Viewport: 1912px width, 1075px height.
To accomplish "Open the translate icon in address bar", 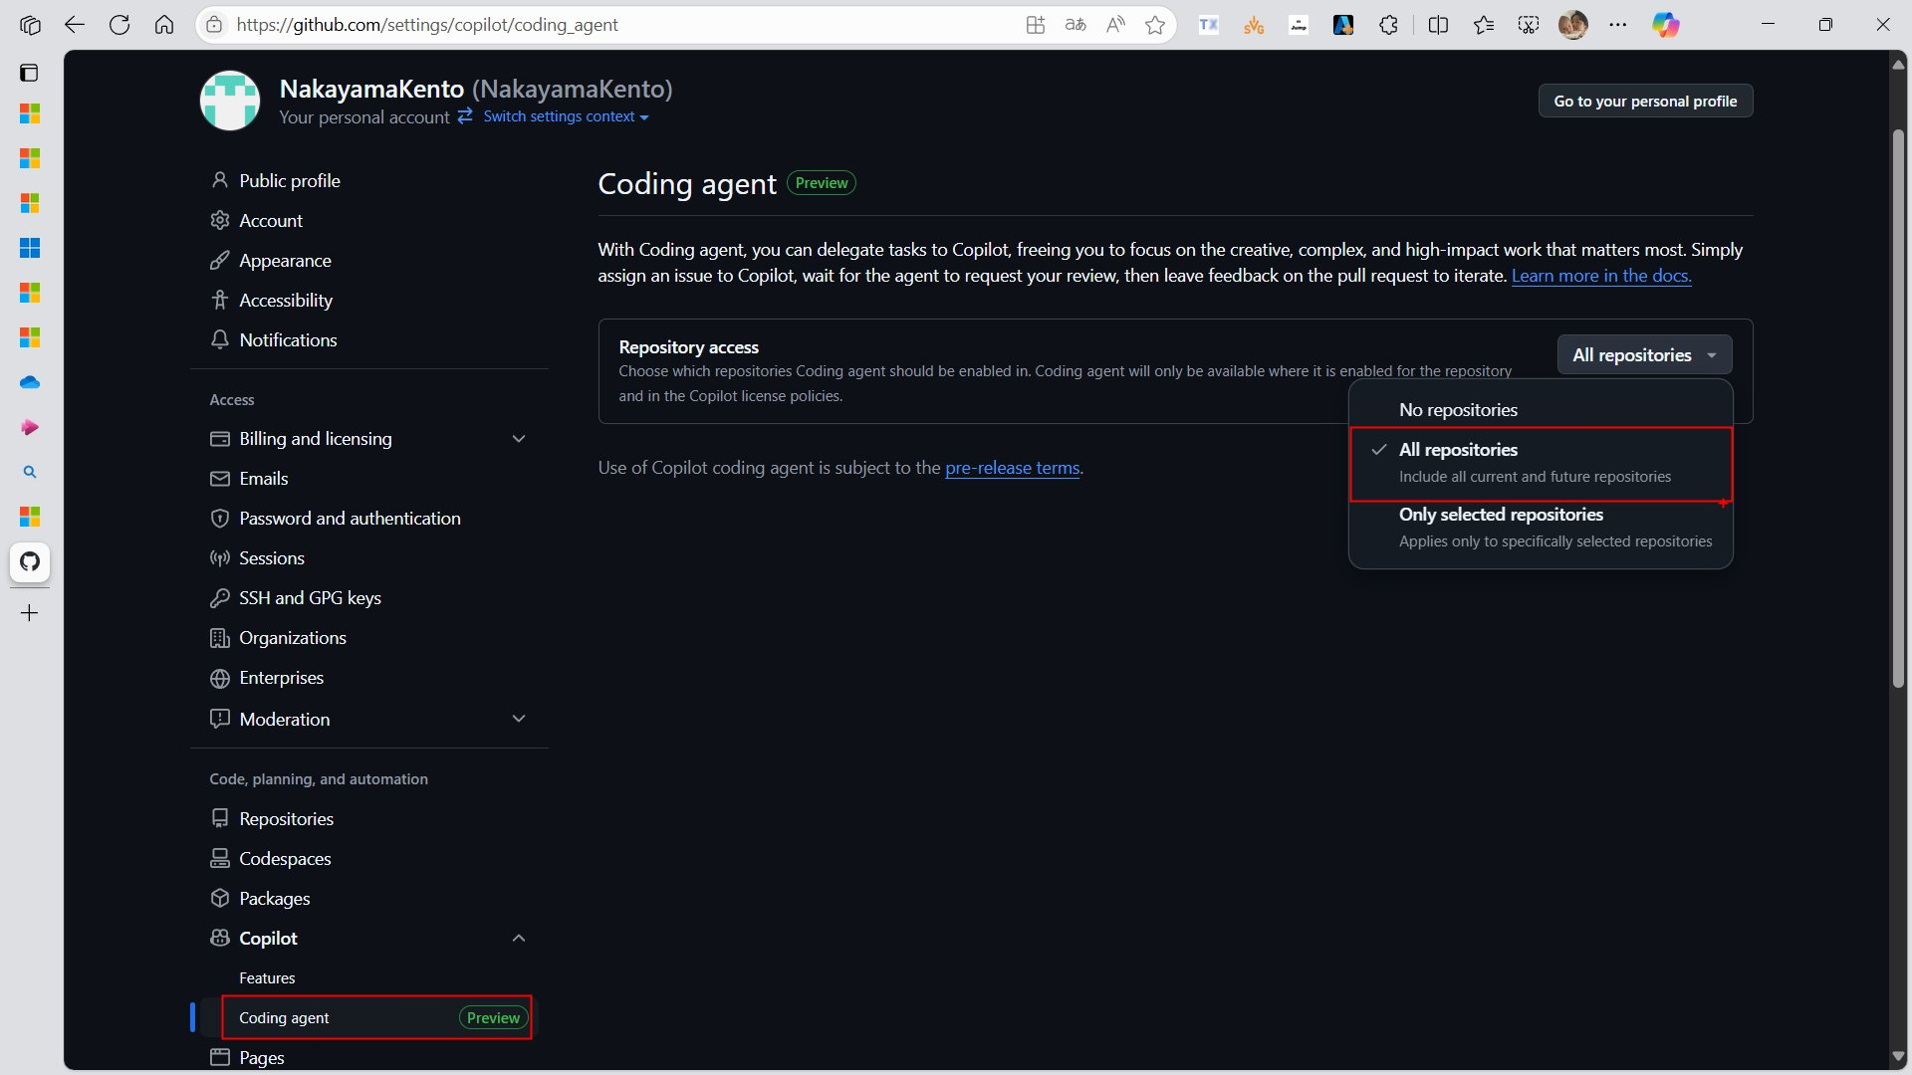I will pos(1075,25).
